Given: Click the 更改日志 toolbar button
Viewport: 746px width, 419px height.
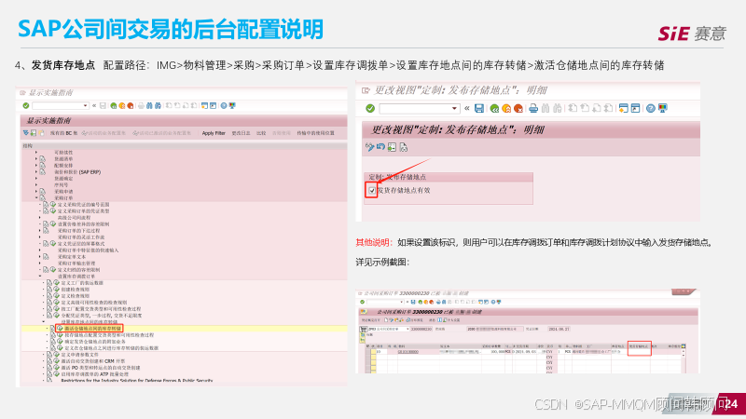Looking at the screenshot, I should click(241, 133).
